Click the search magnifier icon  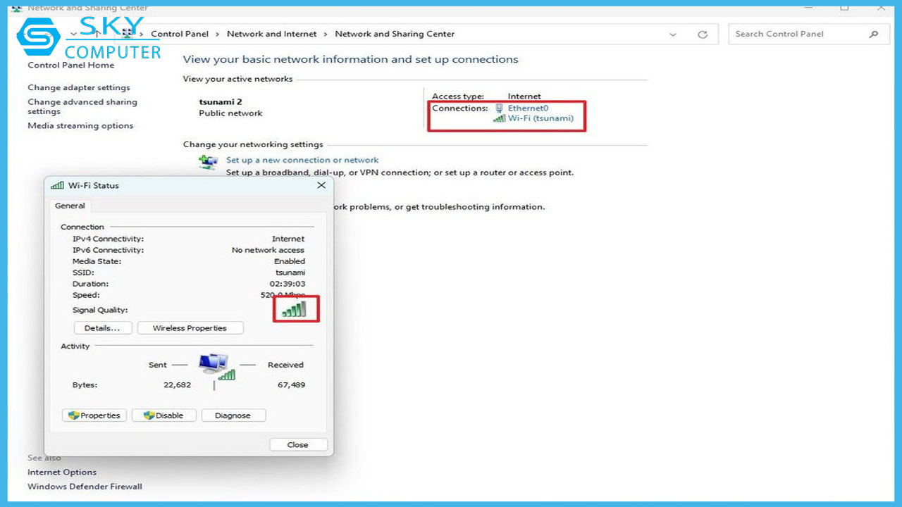(874, 34)
